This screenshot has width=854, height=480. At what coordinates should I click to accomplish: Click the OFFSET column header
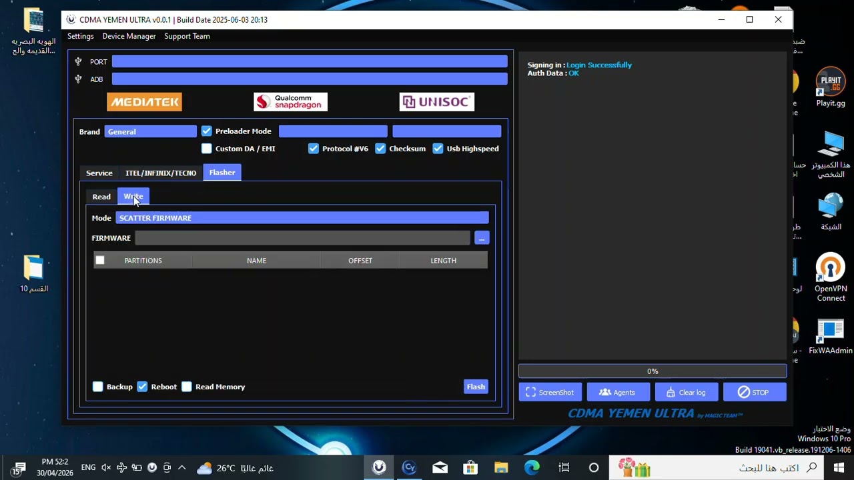point(360,261)
